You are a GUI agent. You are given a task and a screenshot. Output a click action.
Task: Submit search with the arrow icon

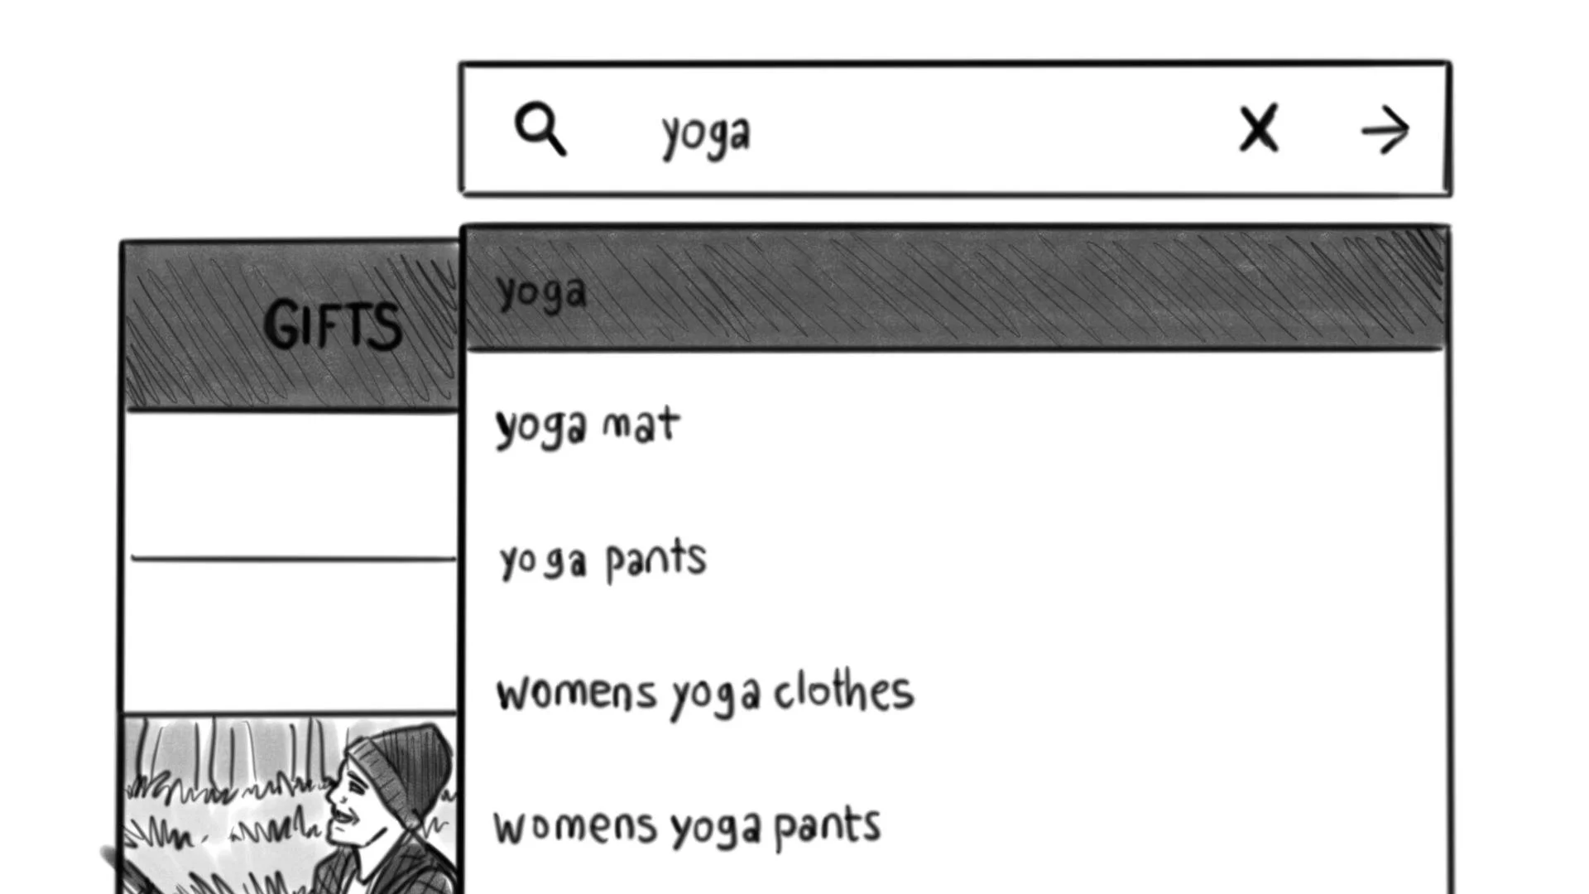click(1385, 130)
